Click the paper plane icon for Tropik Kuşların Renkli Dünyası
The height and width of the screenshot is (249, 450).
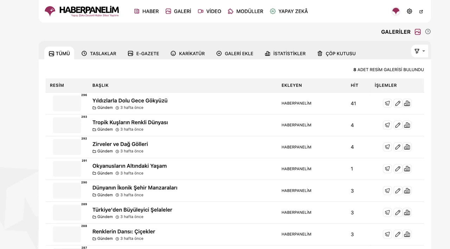pos(387,125)
